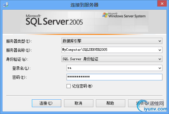Close the 连接到服务器 dialog

(162, 4)
